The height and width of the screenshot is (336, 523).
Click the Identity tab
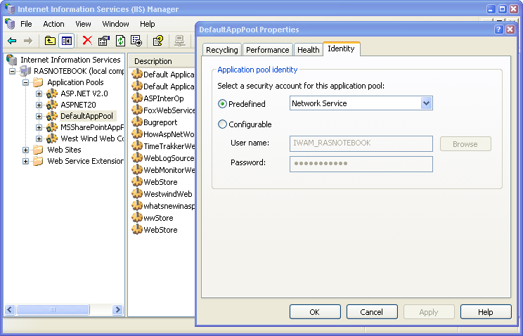coord(341,49)
